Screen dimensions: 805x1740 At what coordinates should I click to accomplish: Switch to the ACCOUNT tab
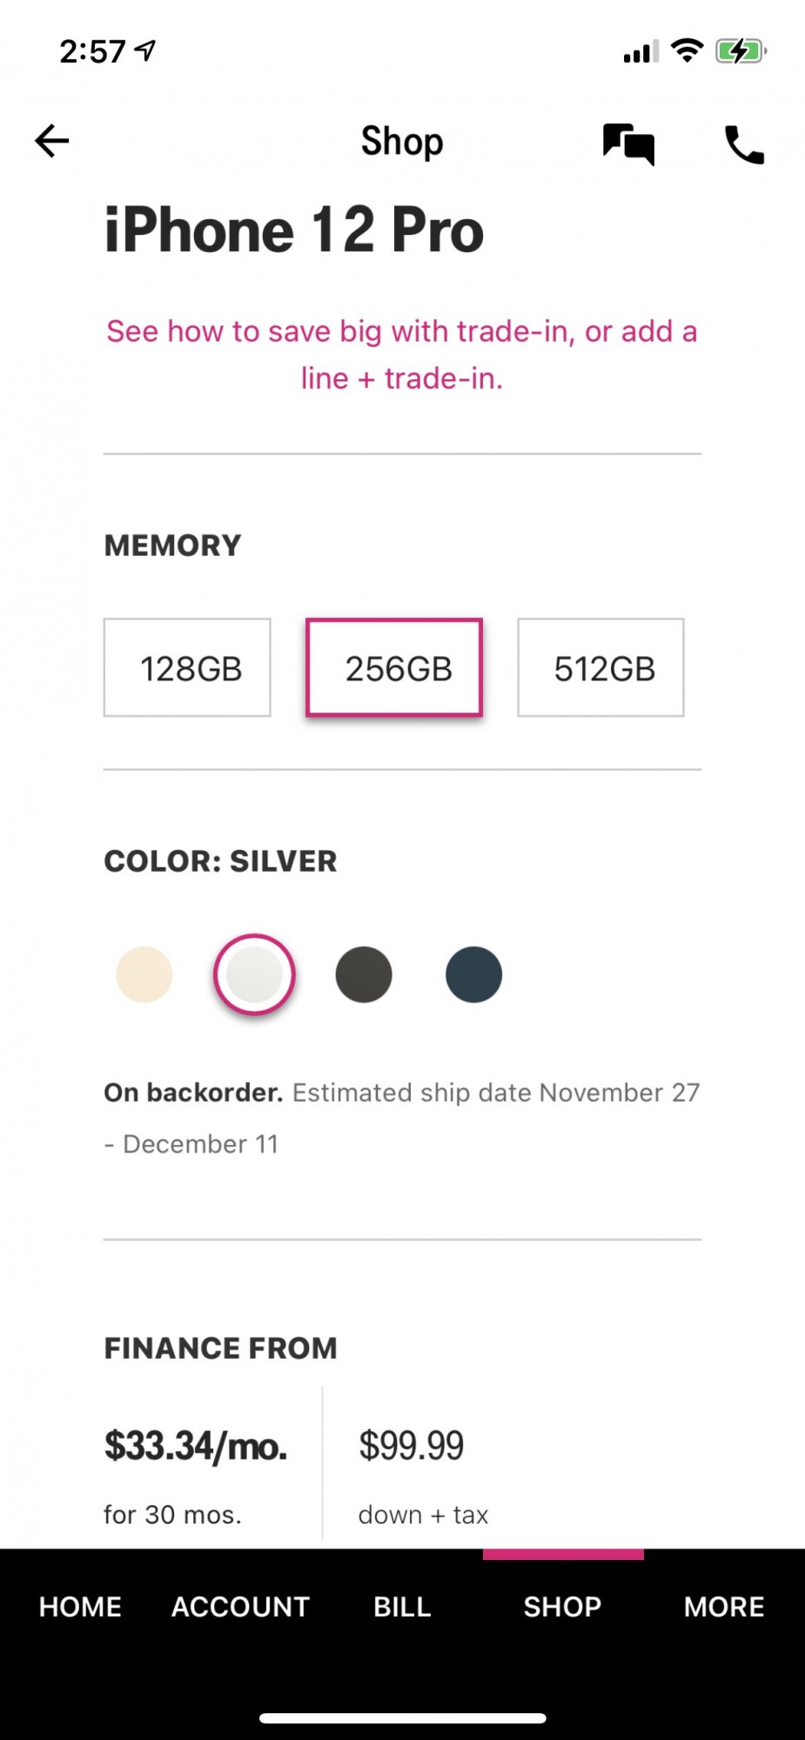click(241, 1607)
